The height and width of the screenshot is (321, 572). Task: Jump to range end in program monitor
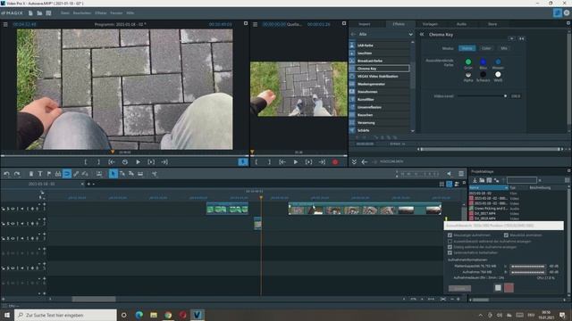coord(164,162)
